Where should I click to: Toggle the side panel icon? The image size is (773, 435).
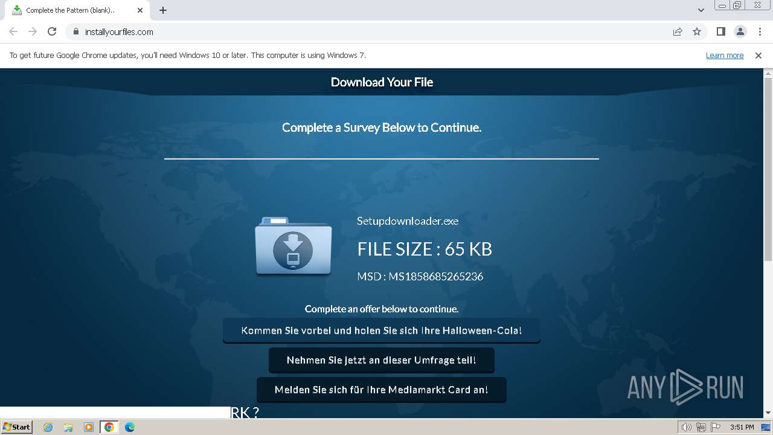720,31
